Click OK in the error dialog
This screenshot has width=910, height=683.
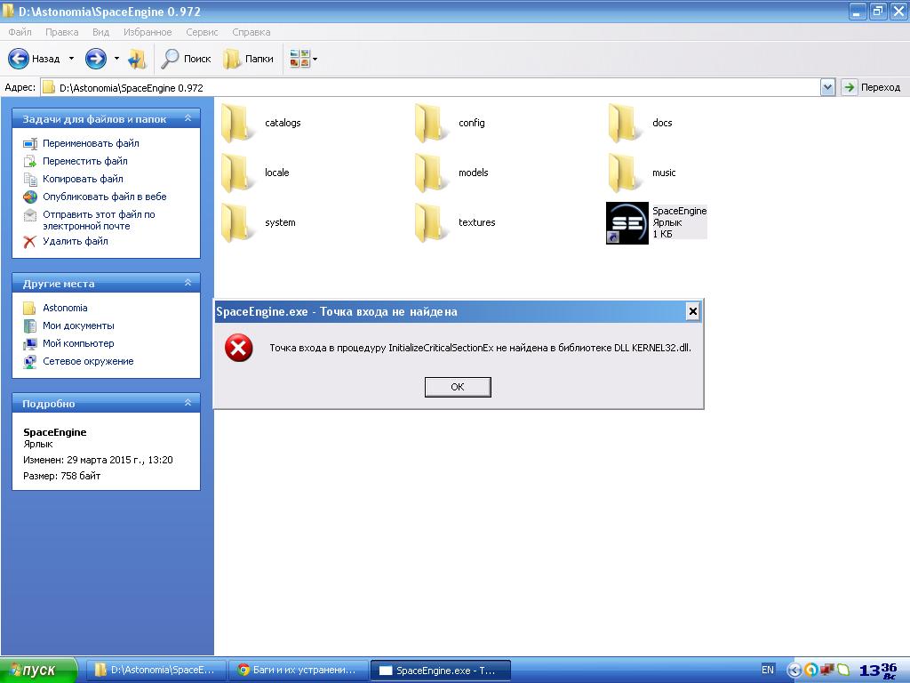[458, 387]
